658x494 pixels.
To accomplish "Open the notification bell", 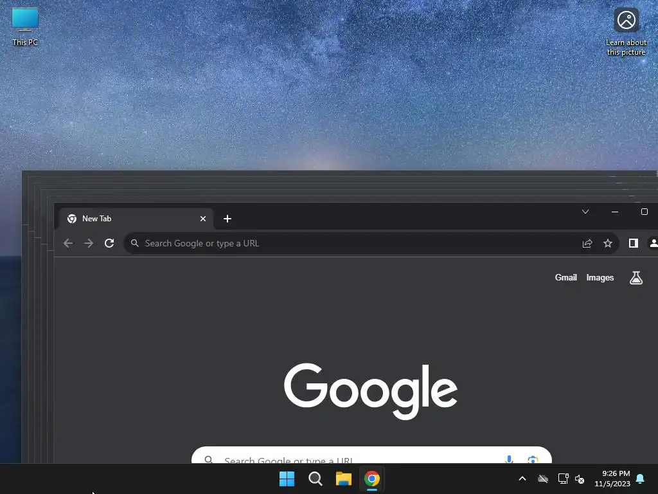I will coord(641,479).
